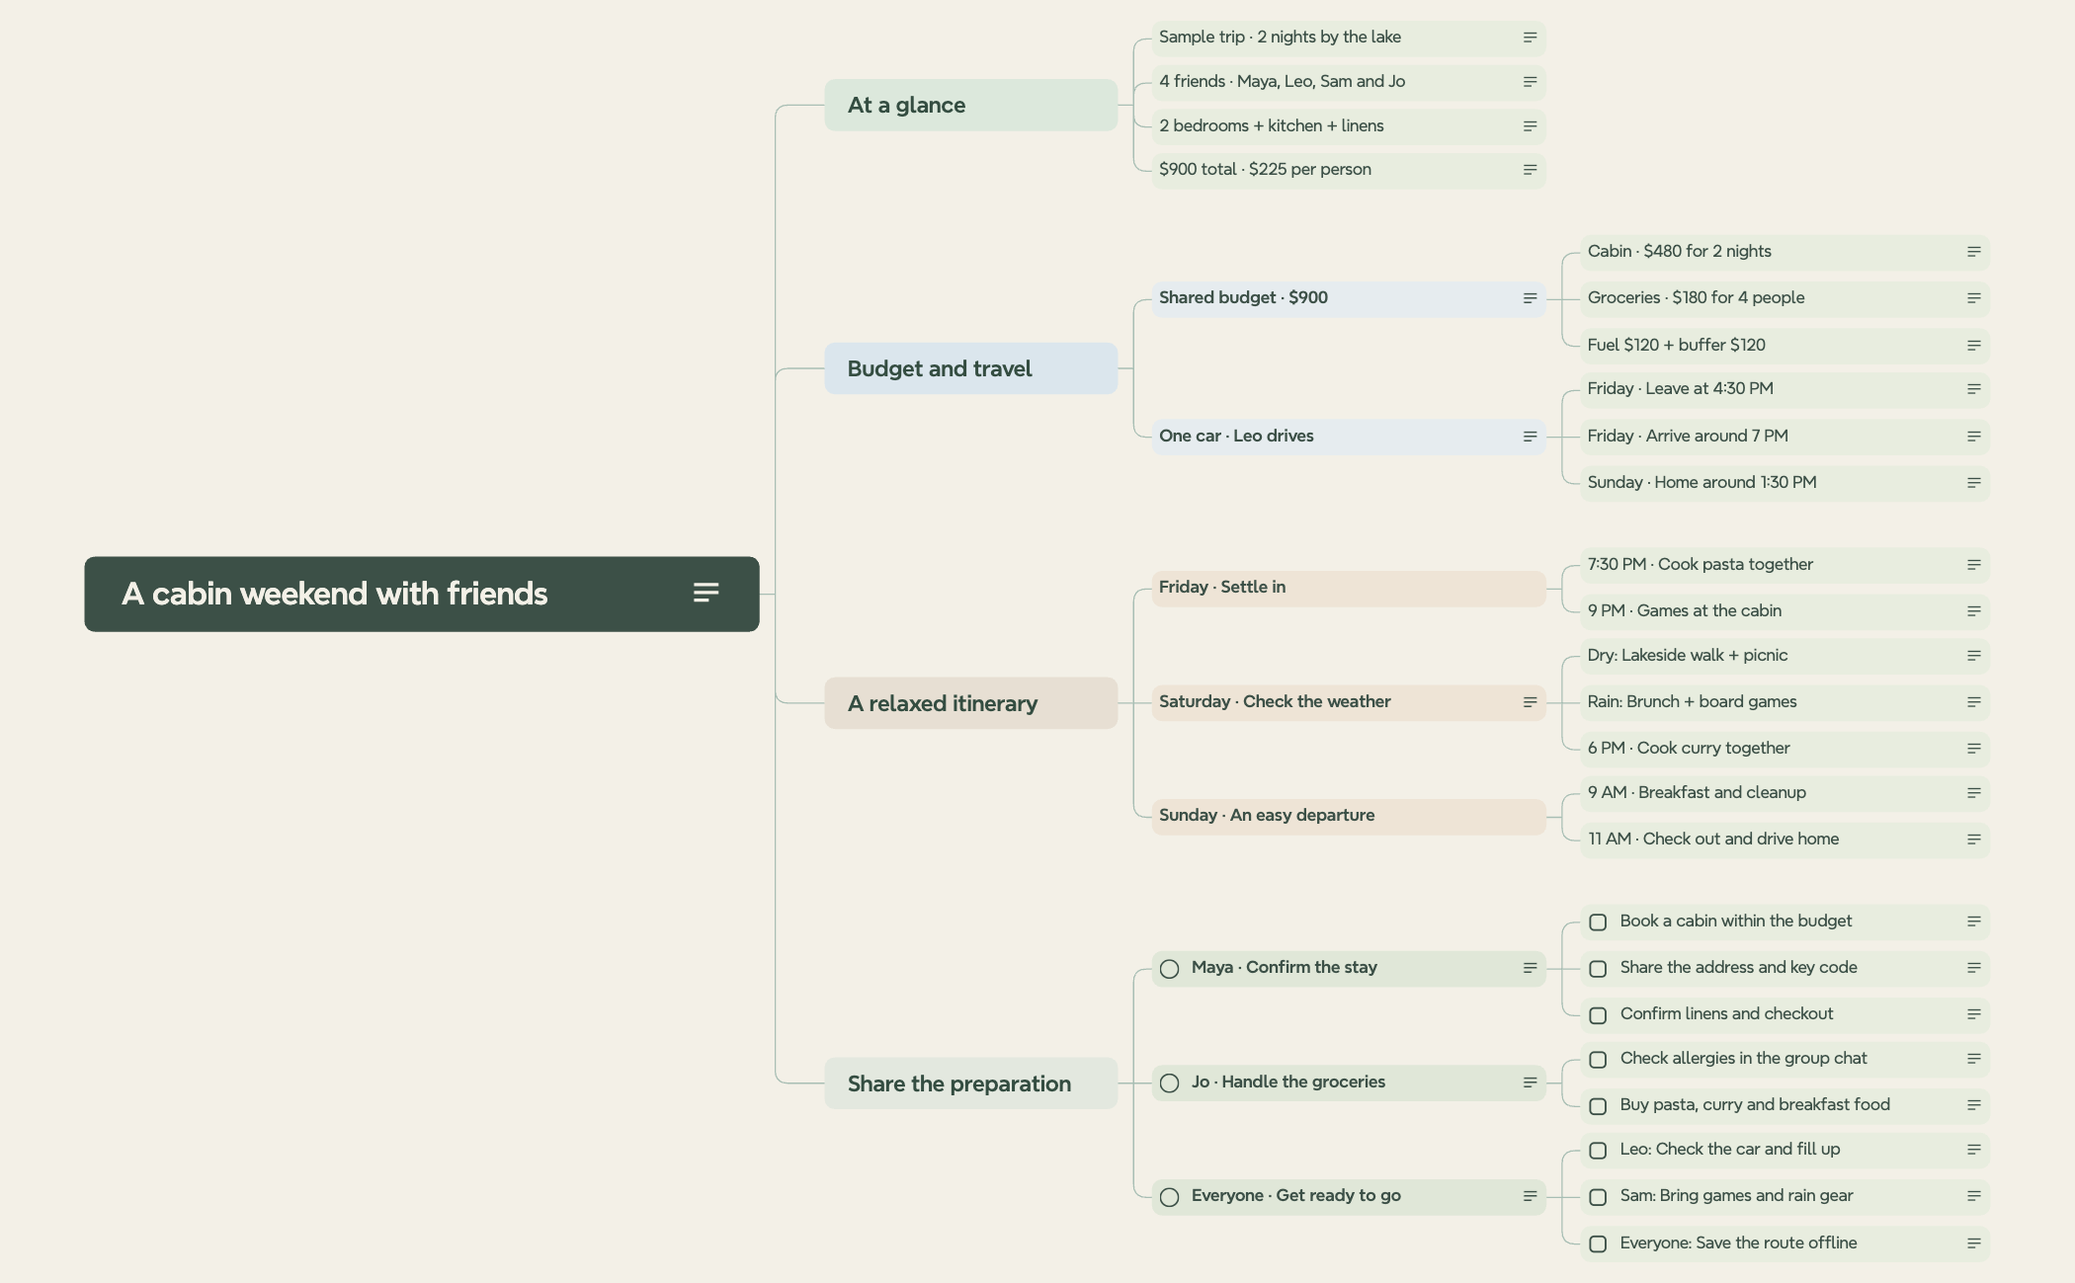Check Confirm linens and checkout box
This screenshot has width=2075, height=1283.
click(1598, 1015)
